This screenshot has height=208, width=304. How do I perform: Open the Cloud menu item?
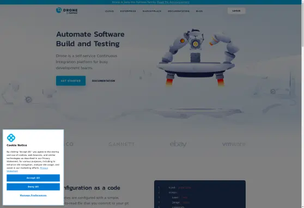click(110, 11)
